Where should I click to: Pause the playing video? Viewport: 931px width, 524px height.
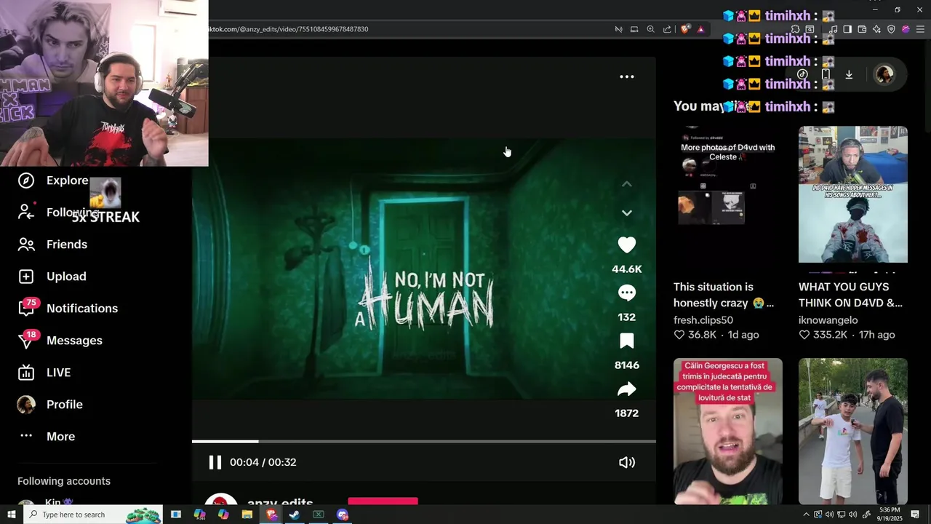[215, 462]
